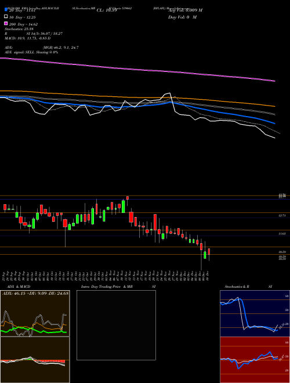
Task: Click the blue 20 Day legend swatch
Action: click(6, 9)
